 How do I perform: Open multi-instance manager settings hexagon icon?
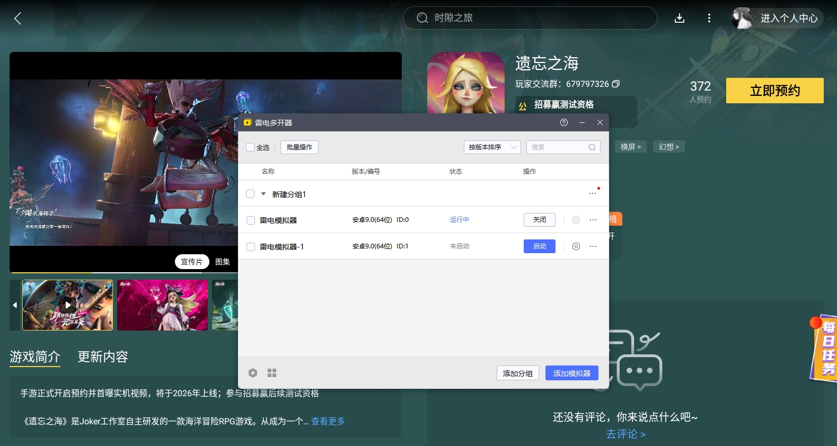click(x=253, y=373)
